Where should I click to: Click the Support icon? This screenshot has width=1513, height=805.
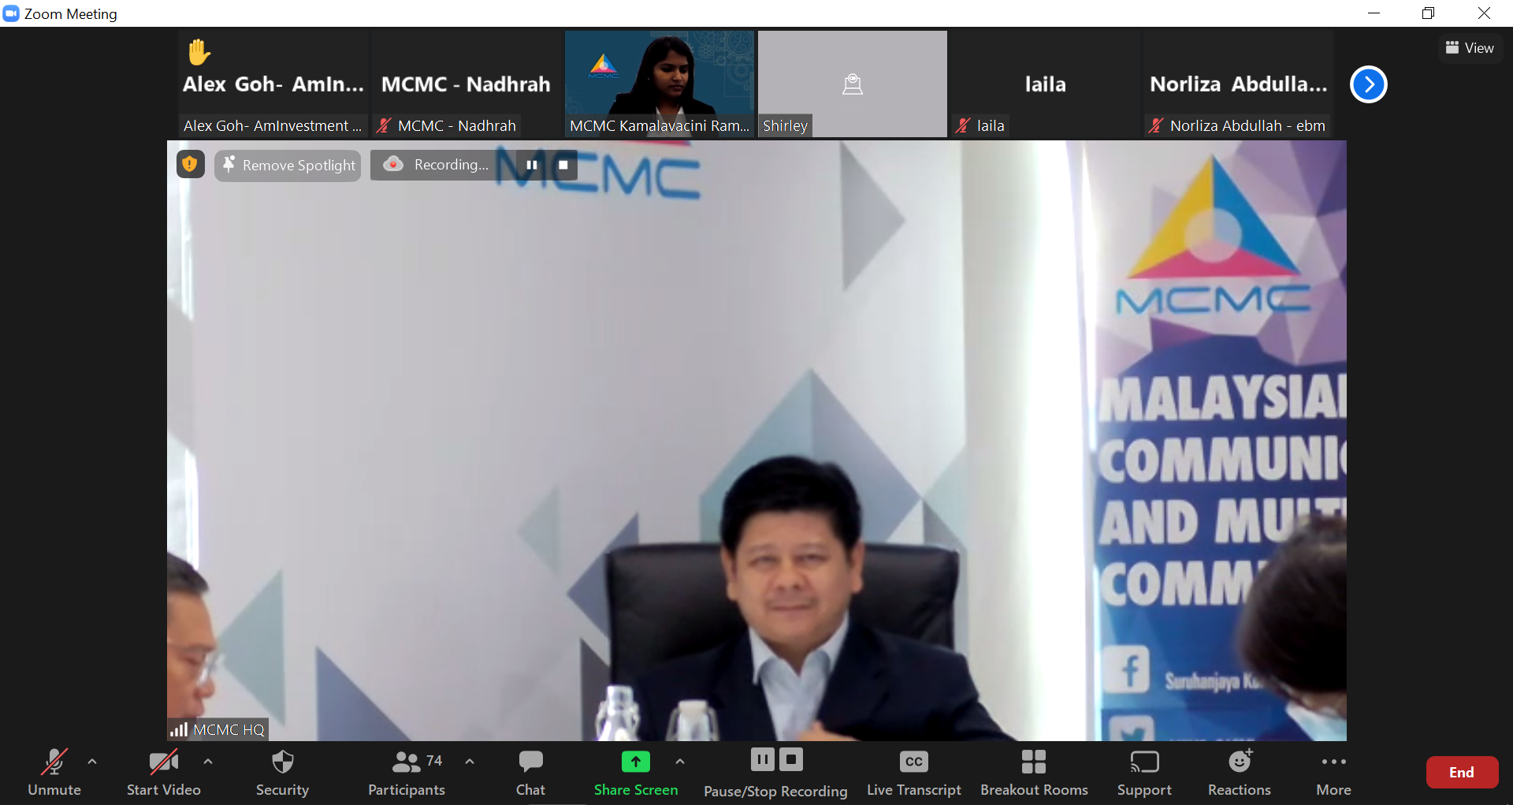tap(1144, 762)
